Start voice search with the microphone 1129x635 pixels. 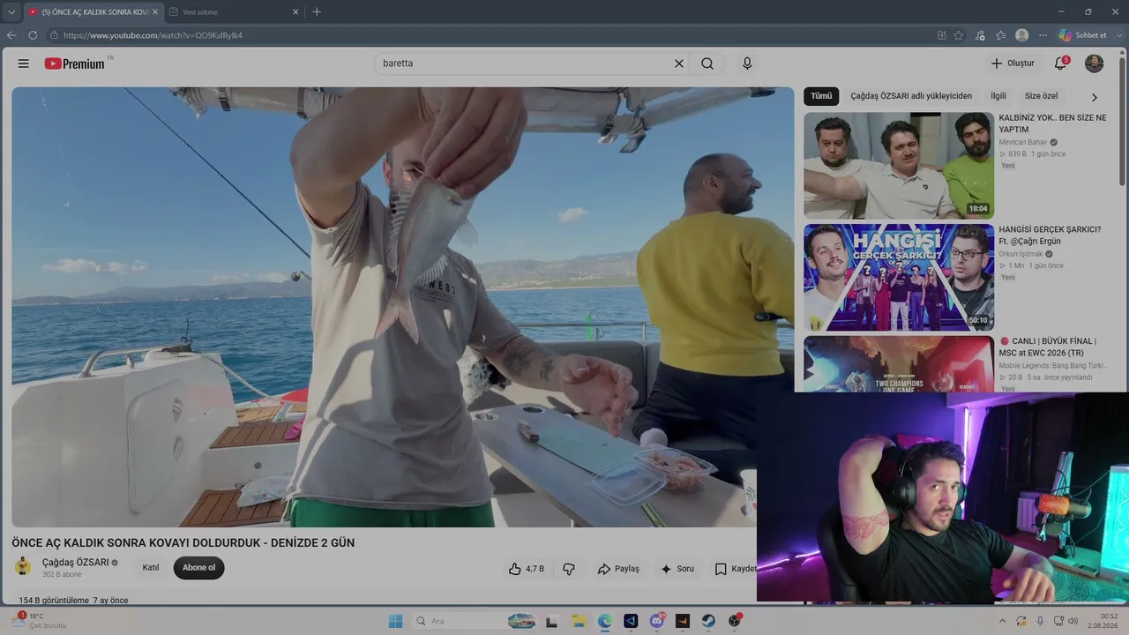tap(747, 63)
